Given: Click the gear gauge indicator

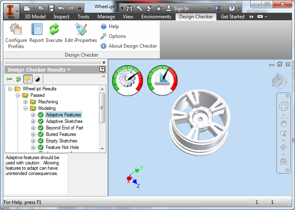Looking at the screenshot, I should pyautogui.click(x=128, y=80).
